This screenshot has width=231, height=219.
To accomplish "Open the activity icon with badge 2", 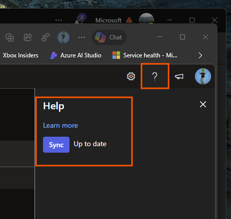I will coord(80,18).
